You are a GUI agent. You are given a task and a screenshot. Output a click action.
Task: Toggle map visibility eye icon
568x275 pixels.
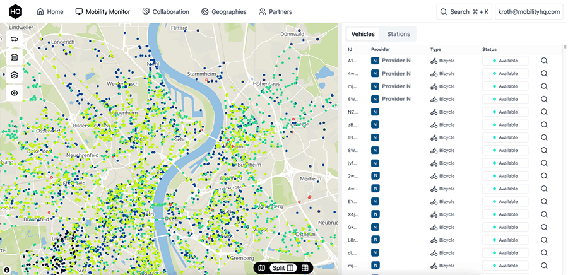15,93
